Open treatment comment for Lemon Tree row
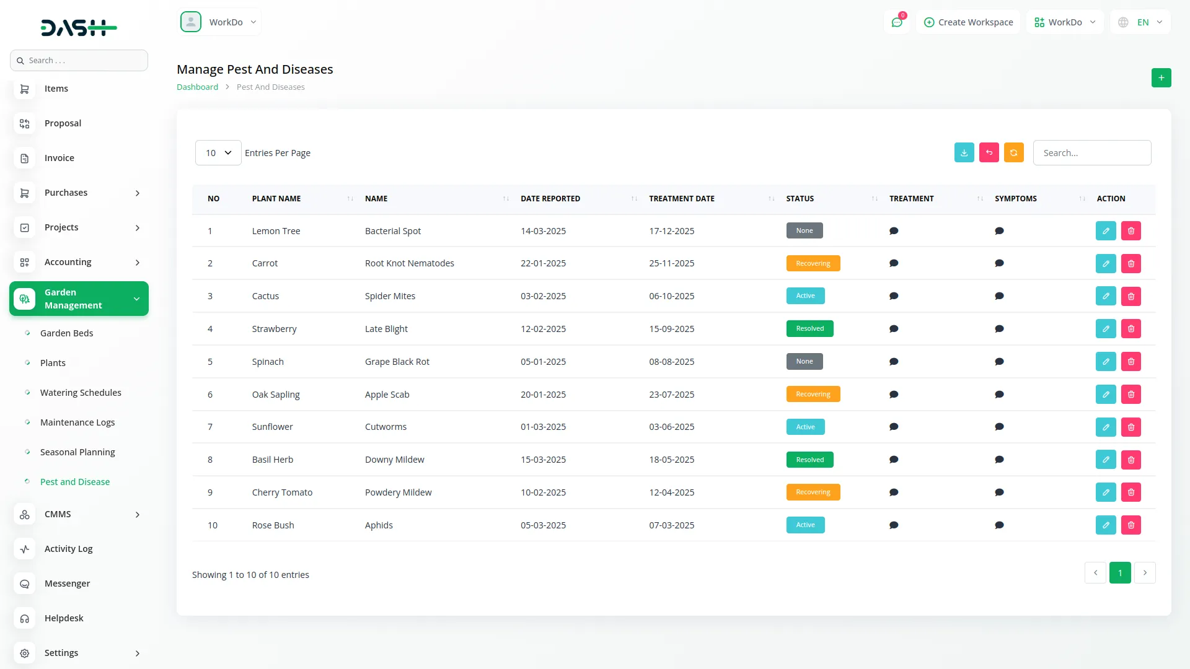The height and width of the screenshot is (669, 1190). pos(894,230)
